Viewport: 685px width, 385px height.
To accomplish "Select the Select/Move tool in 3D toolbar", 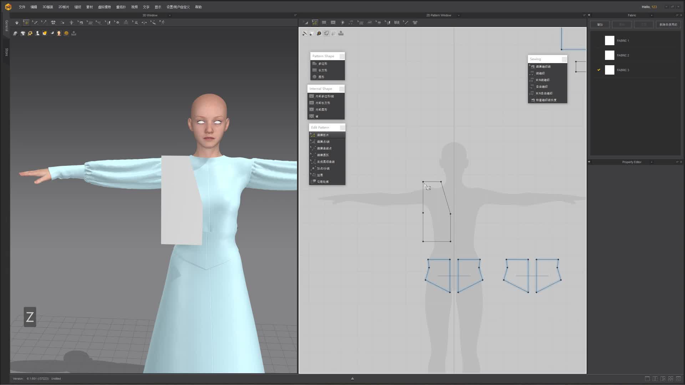I will tap(26, 22).
